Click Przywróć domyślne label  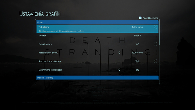pos(150,18)
